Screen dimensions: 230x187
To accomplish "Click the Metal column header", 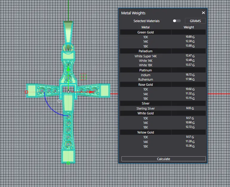I will pyautogui.click(x=146, y=27).
